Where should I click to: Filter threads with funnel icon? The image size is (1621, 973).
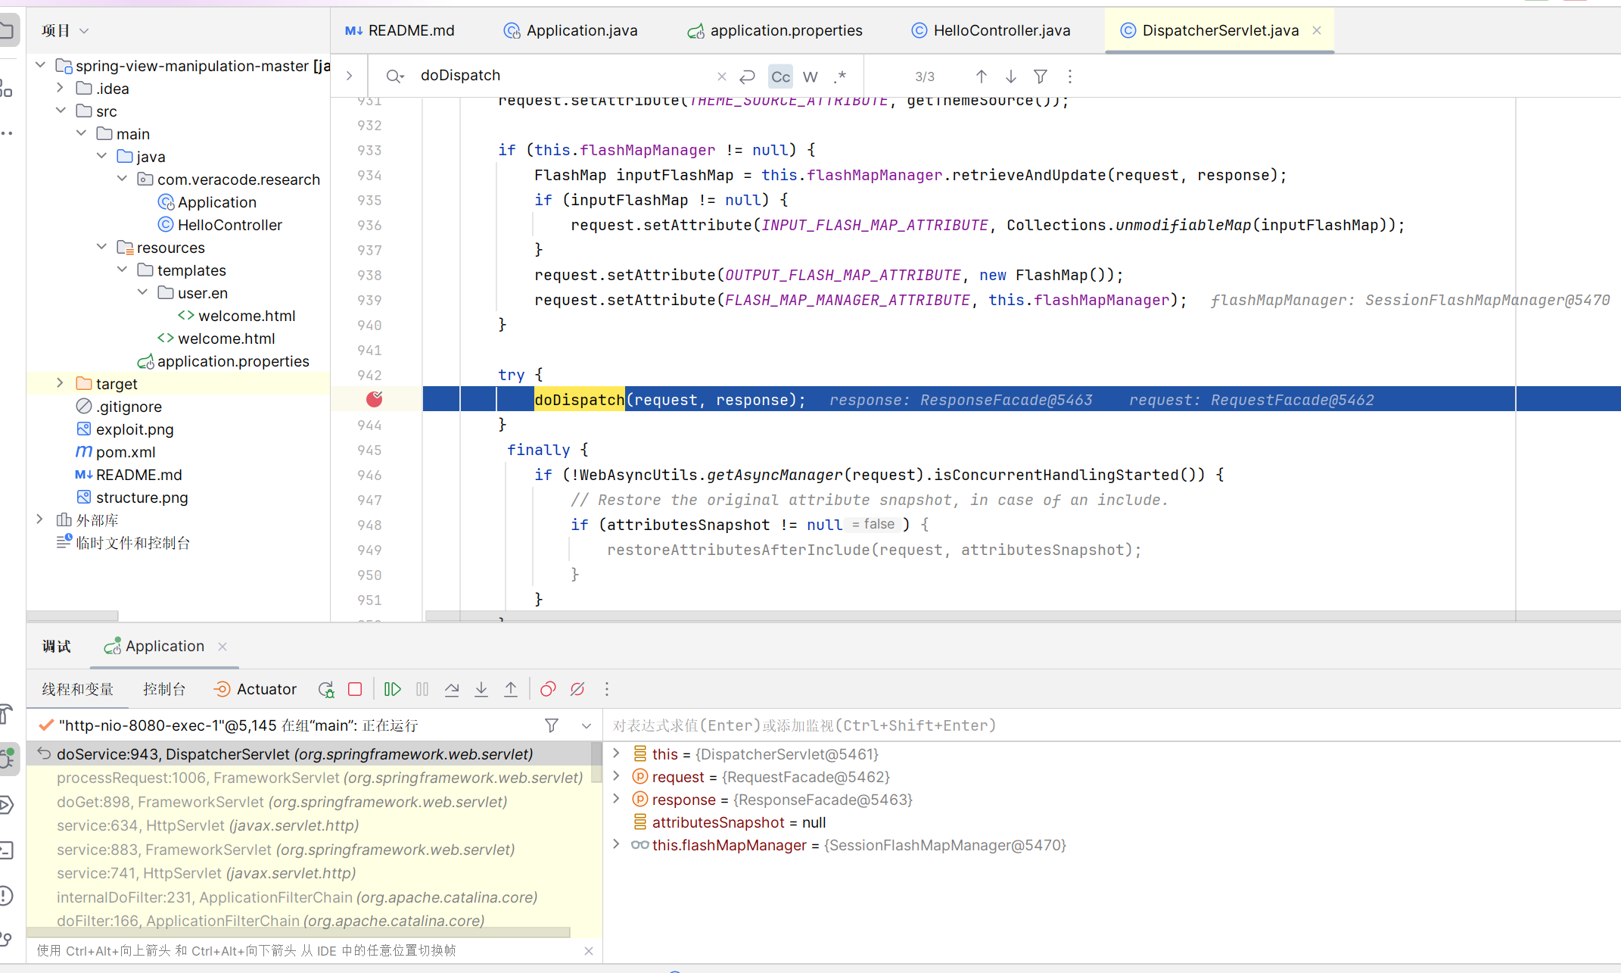[552, 725]
